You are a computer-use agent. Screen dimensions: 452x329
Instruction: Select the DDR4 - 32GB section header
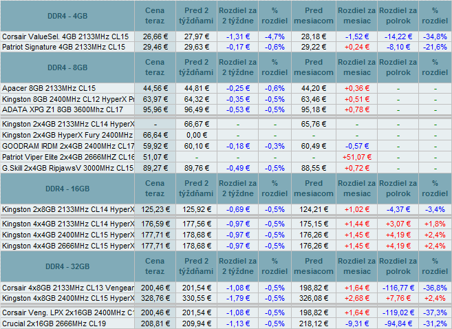tap(67, 266)
